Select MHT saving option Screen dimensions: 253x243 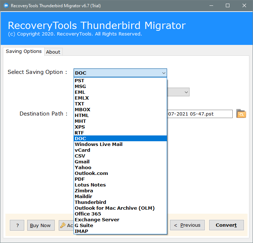tap(120, 121)
